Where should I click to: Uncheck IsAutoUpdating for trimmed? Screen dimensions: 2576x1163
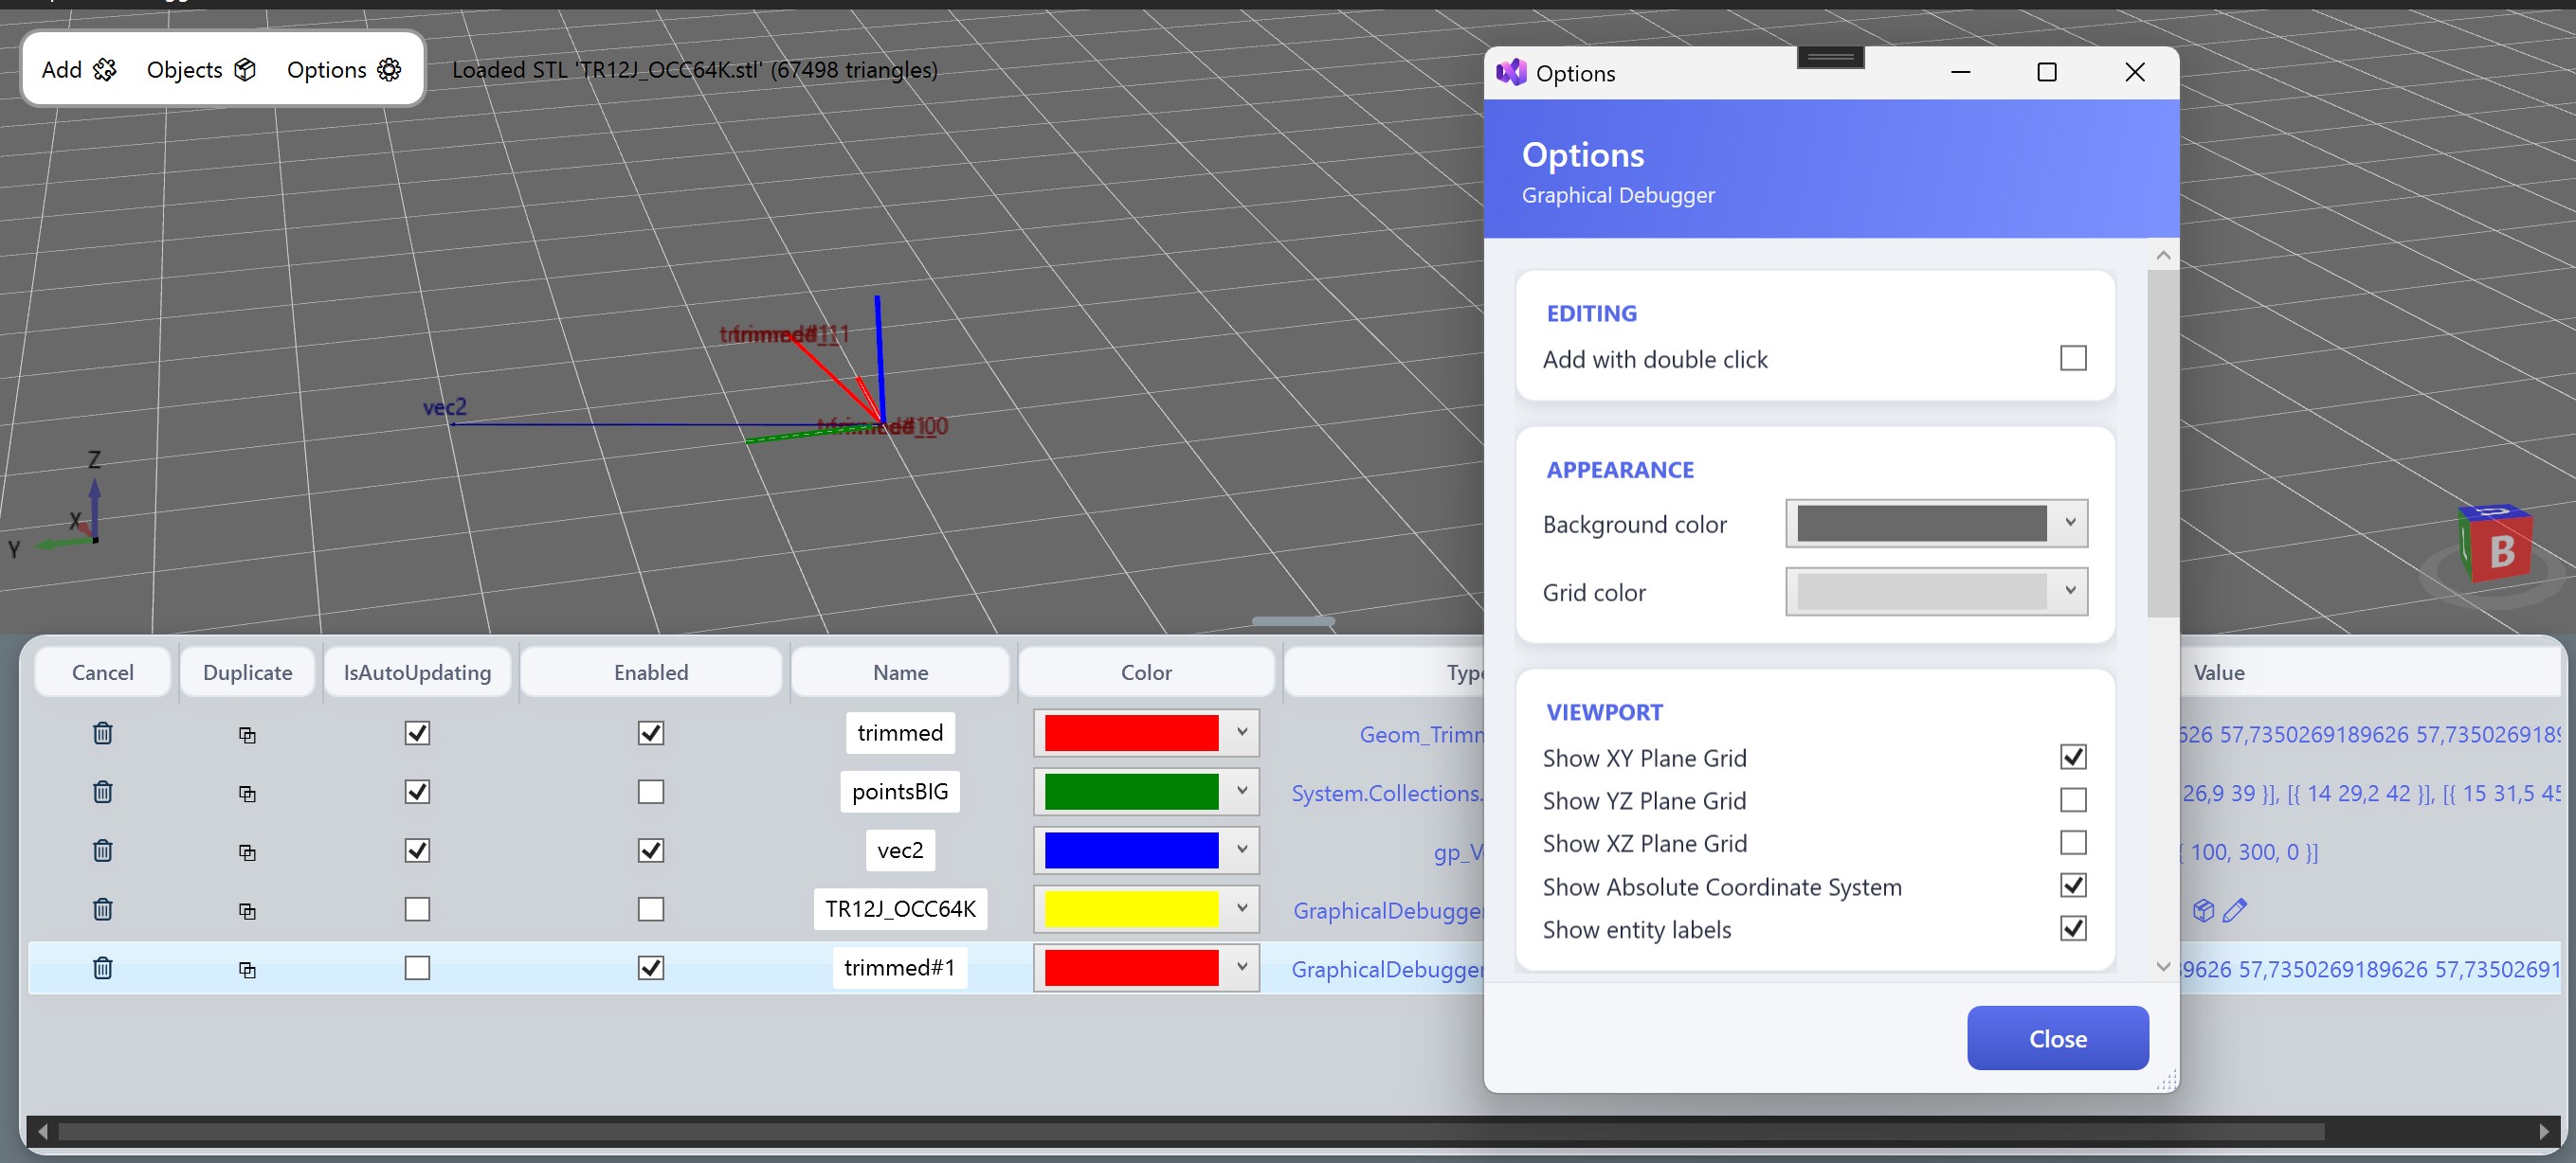click(x=417, y=733)
